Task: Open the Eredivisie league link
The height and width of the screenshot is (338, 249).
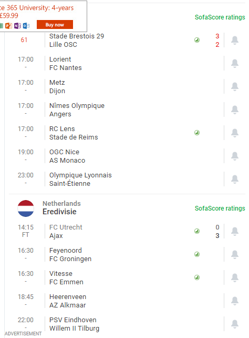Action: point(59,212)
